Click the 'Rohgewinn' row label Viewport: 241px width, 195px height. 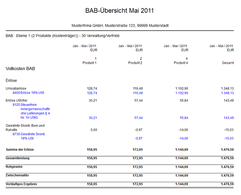coord(14,167)
